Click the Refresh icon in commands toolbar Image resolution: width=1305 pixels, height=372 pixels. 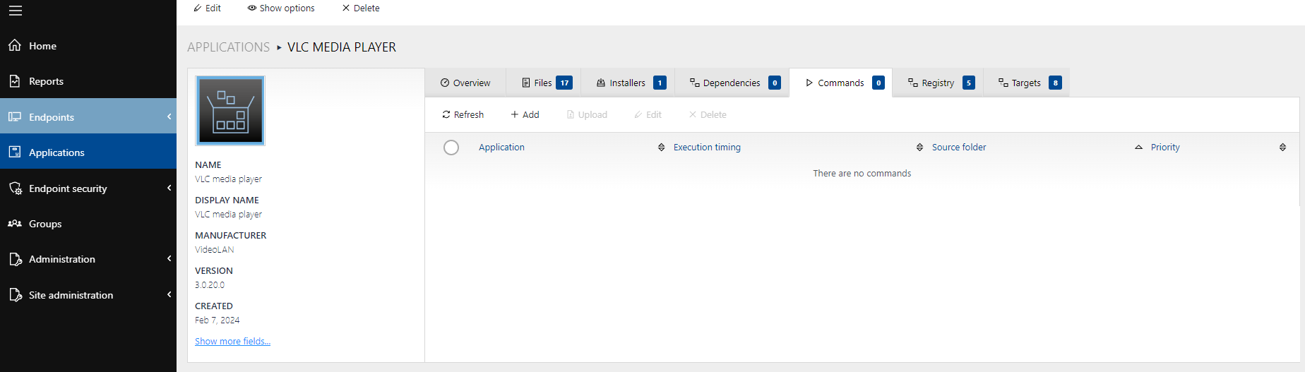(x=446, y=114)
